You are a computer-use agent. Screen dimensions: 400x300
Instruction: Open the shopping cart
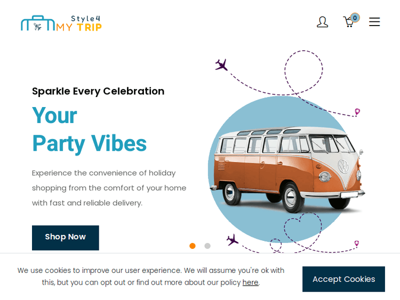(348, 22)
